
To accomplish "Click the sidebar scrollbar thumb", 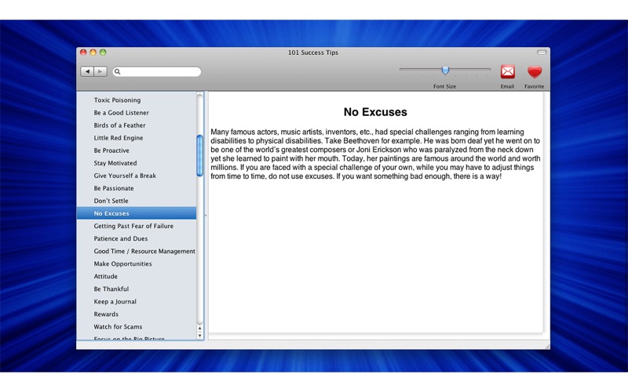I will (200, 155).
